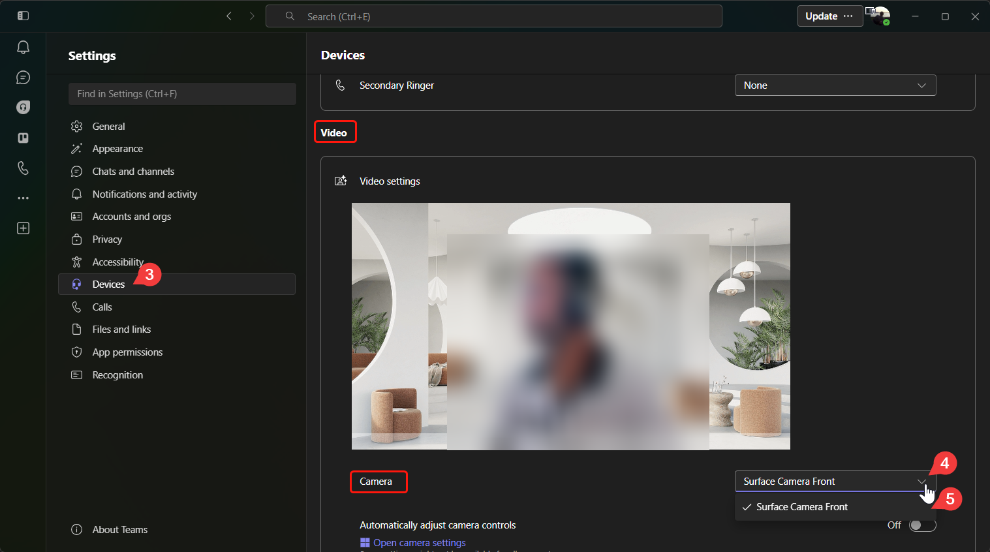Open General settings
This screenshot has width=990, height=552.
(x=177, y=126)
